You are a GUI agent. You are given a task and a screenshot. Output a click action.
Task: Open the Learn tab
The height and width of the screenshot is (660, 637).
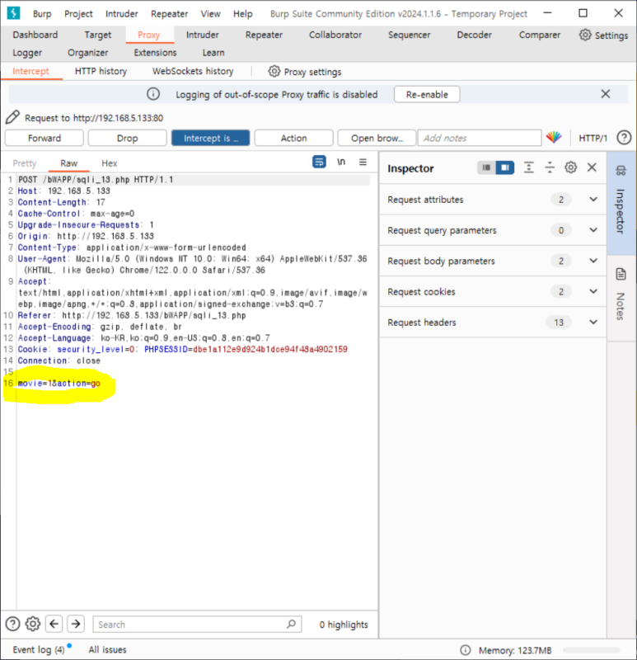pyautogui.click(x=213, y=53)
